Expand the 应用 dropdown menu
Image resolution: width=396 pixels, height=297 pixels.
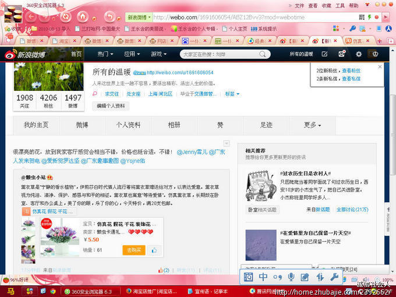click(132, 54)
